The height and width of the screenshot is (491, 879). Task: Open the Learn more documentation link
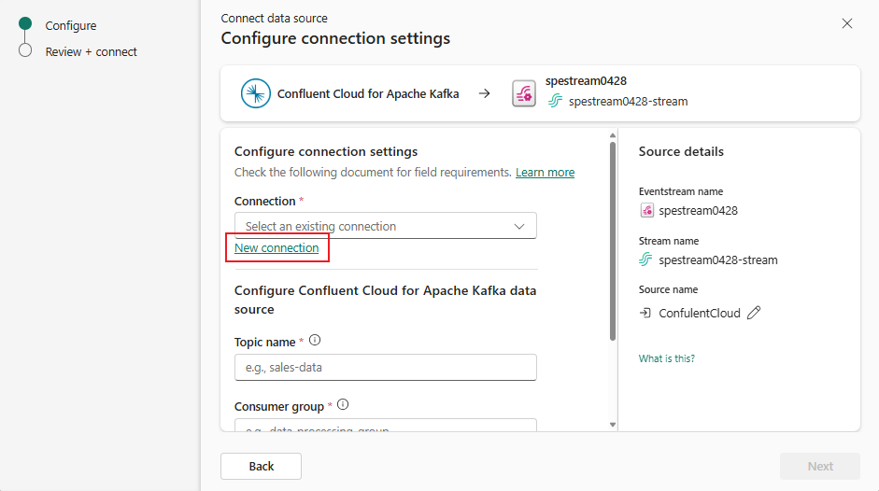(545, 173)
